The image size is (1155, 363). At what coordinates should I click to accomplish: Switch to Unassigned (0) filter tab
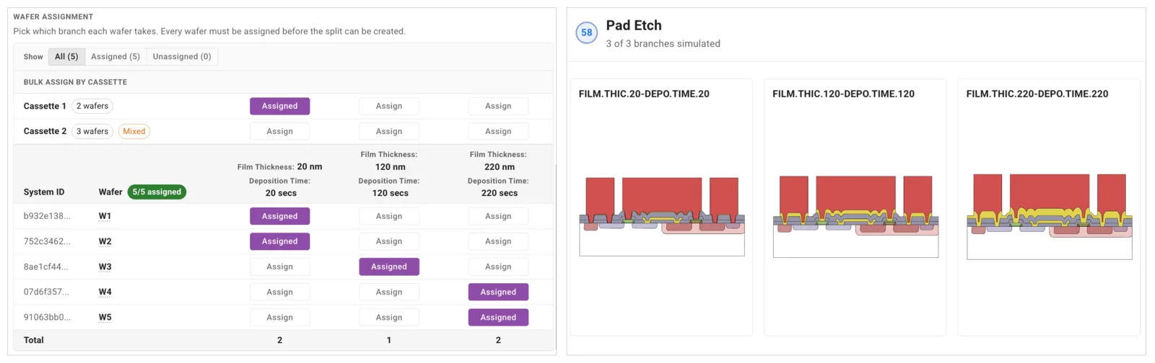tap(182, 57)
